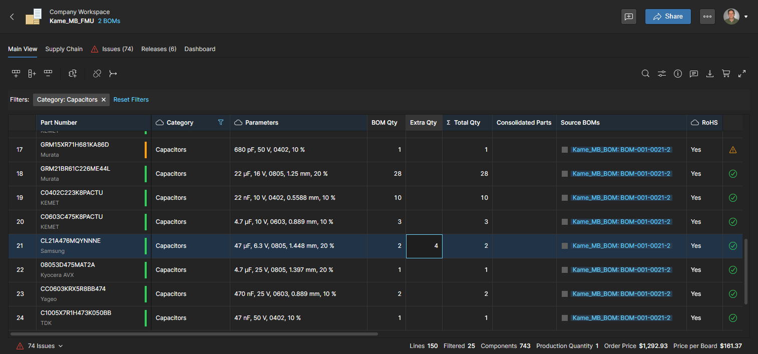Open the user avatar dropdown arrow

point(746,17)
